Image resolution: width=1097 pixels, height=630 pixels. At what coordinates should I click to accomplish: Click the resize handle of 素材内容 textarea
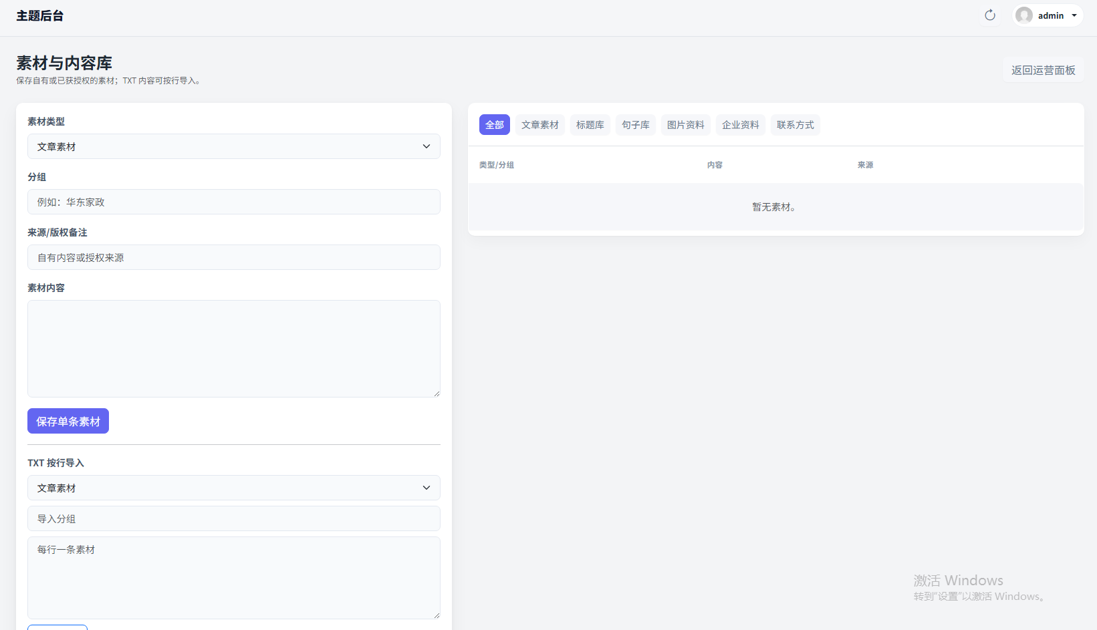(x=437, y=393)
